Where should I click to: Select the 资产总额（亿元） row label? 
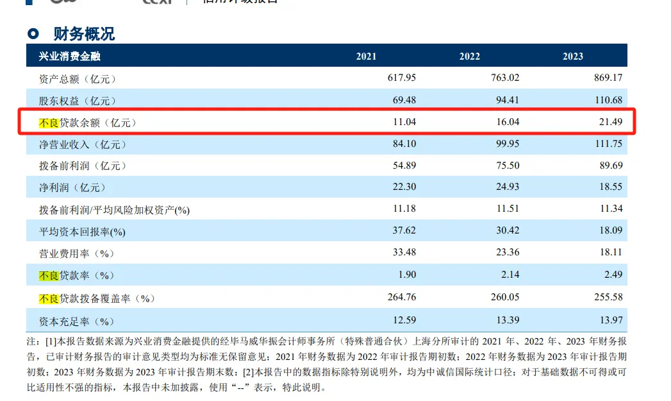(x=78, y=79)
